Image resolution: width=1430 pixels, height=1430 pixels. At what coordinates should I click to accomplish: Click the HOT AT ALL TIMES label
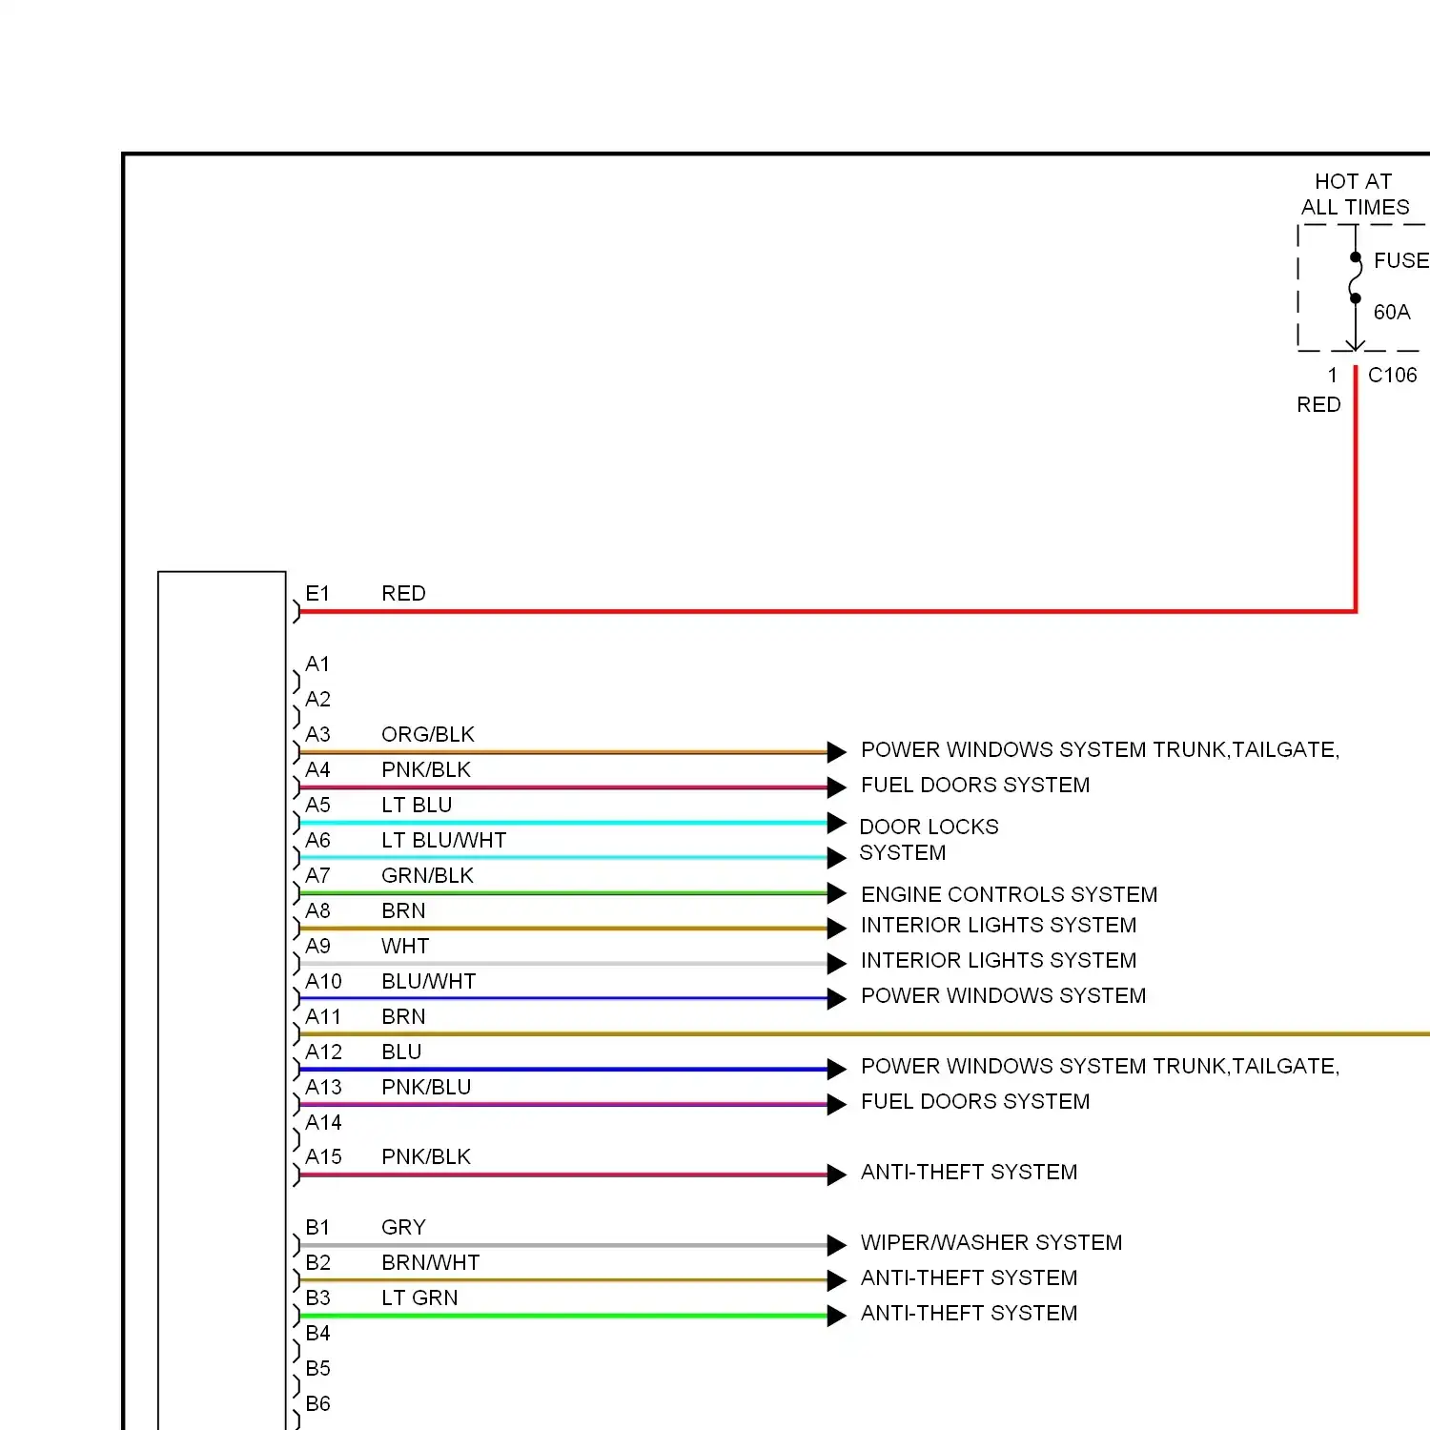coord(1355,194)
